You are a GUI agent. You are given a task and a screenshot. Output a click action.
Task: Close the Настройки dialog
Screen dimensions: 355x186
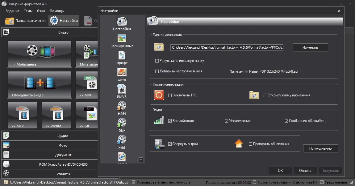[339, 11]
